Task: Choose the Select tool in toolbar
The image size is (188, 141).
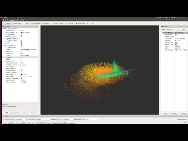Action: pyautogui.click(x=26, y=23)
